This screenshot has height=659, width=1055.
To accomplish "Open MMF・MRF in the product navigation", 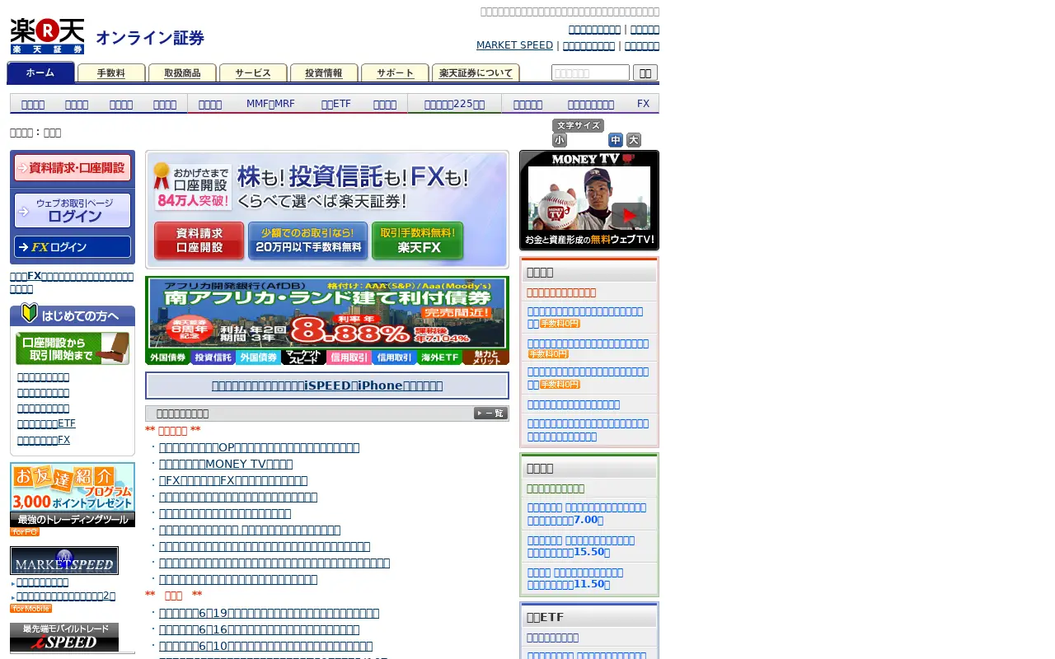I will [x=270, y=104].
